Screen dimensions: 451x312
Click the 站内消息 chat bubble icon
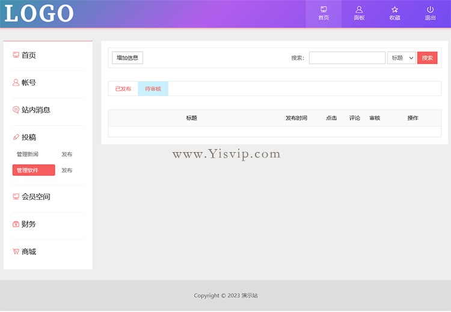click(x=16, y=110)
